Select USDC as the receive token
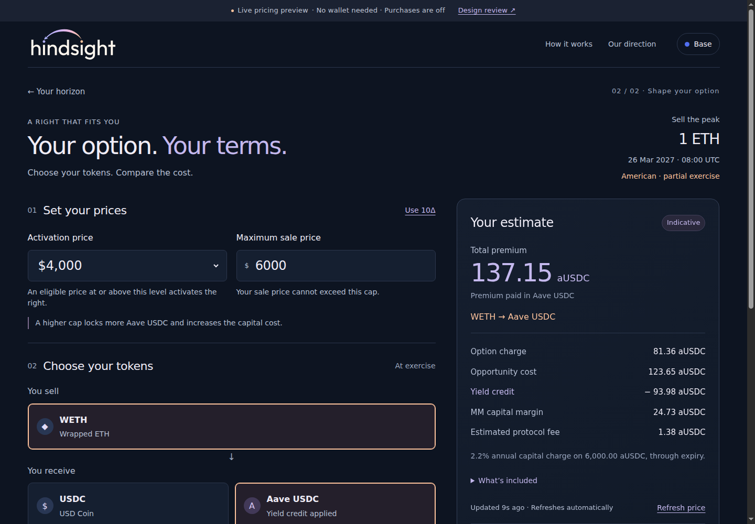 128,504
